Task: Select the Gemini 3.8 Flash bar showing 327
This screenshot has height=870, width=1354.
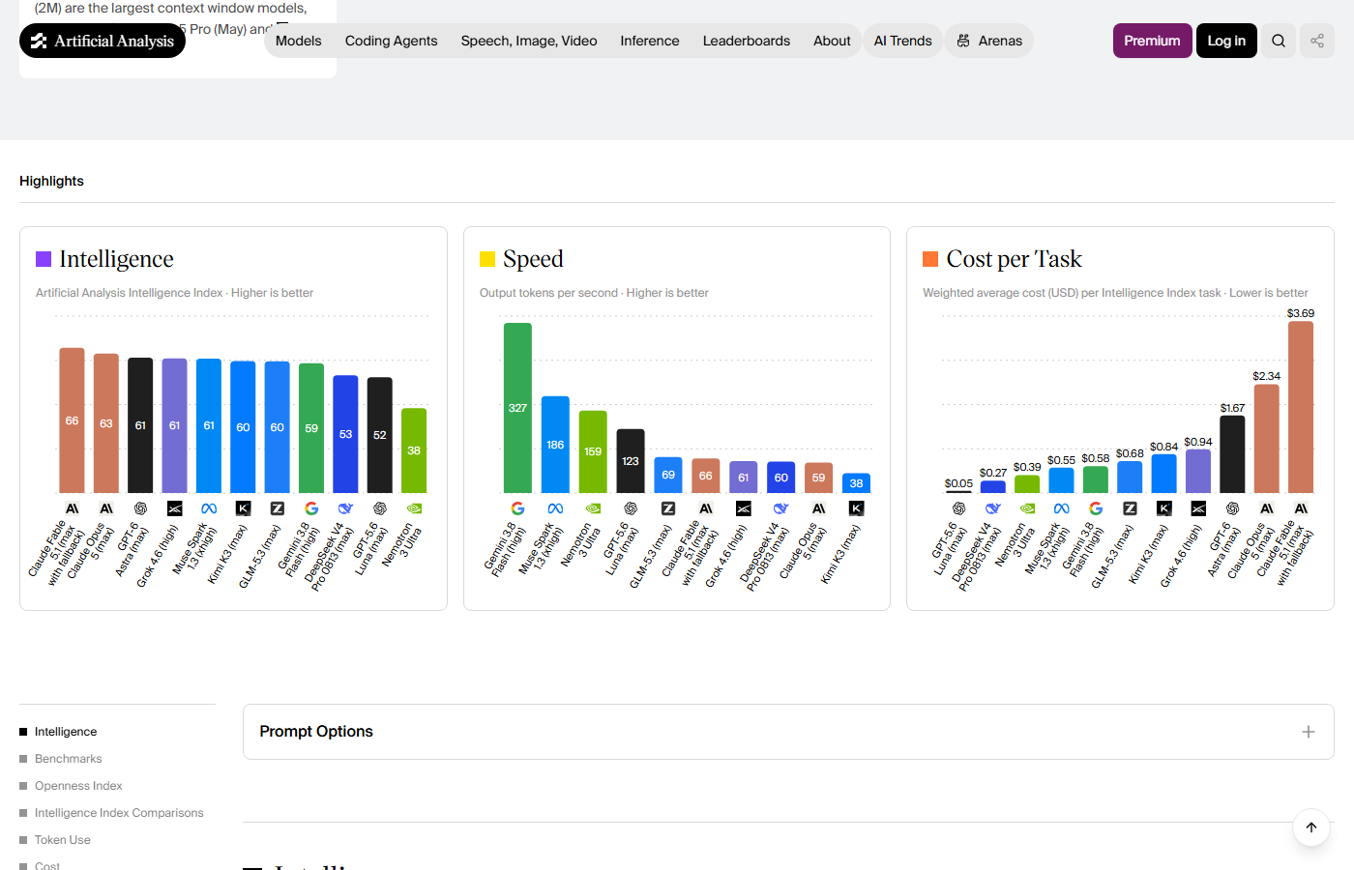Action: (517, 408)
